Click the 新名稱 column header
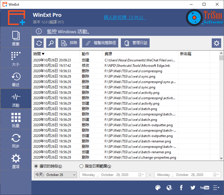The height and width of the screenshot is (195, 224). coord(194,54)
